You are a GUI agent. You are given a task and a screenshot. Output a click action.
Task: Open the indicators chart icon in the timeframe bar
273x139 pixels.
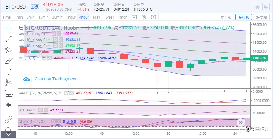(134, 17)
